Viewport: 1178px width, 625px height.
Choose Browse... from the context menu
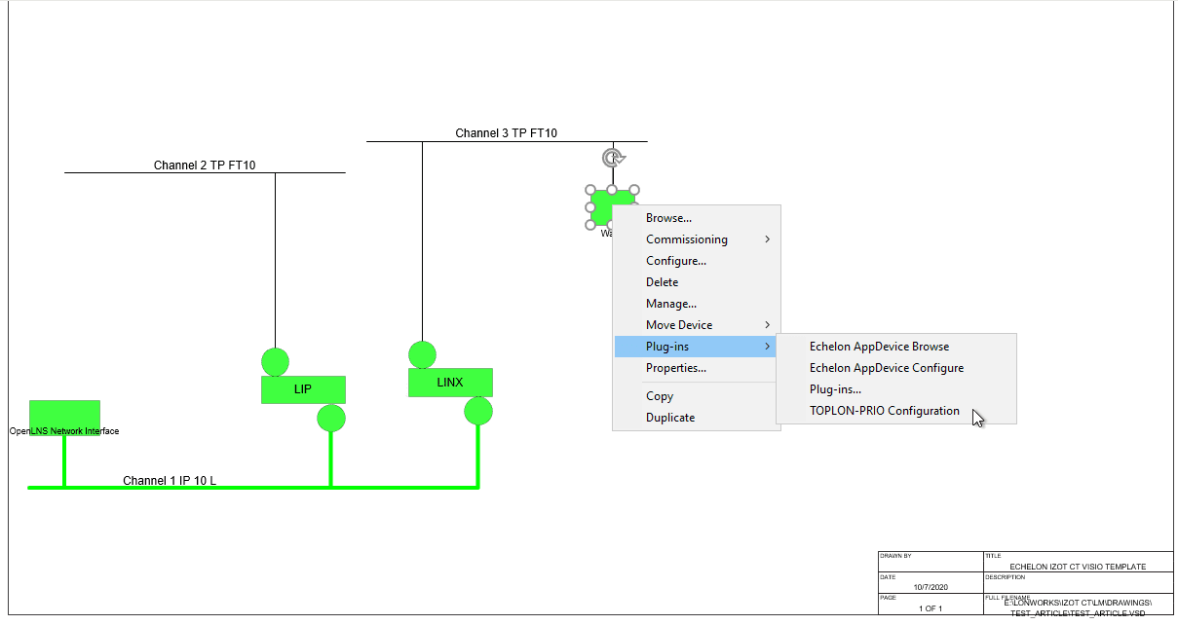(x=668, y=218)
